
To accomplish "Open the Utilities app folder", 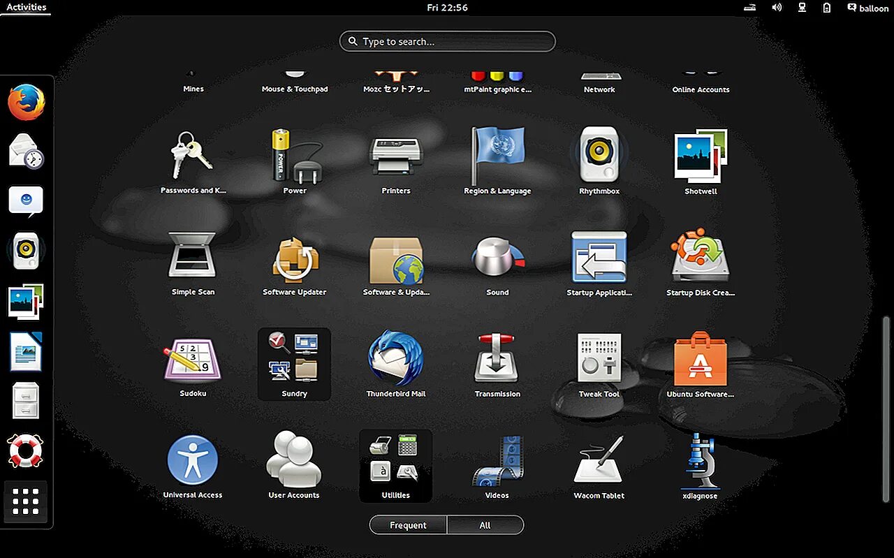I will 396,466.
